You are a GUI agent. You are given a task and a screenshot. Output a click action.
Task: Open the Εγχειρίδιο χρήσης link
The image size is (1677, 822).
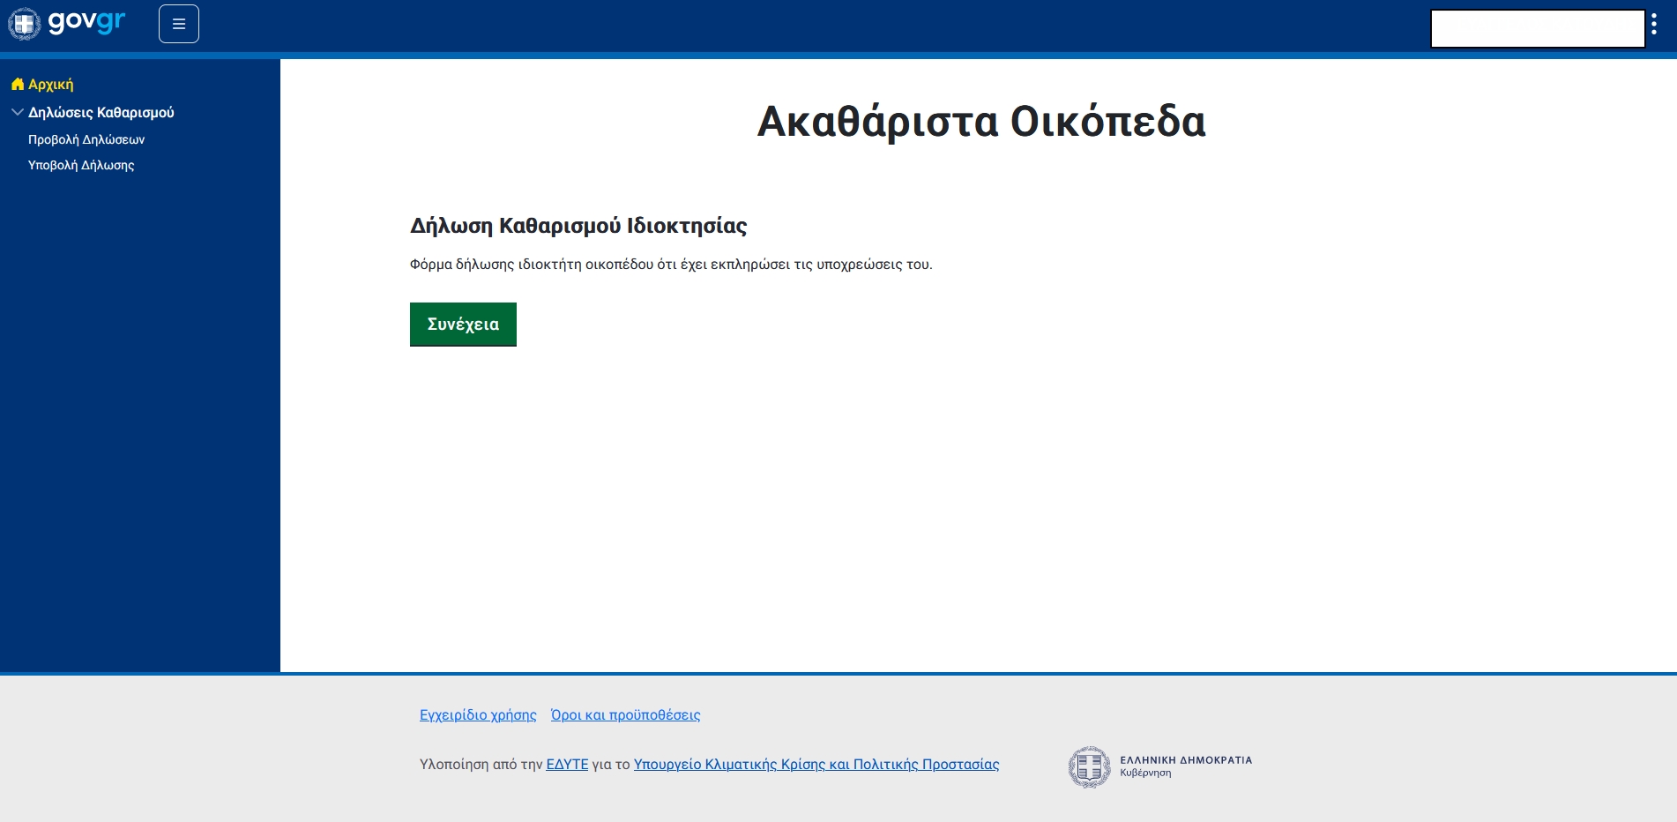[x=478, y=715]
